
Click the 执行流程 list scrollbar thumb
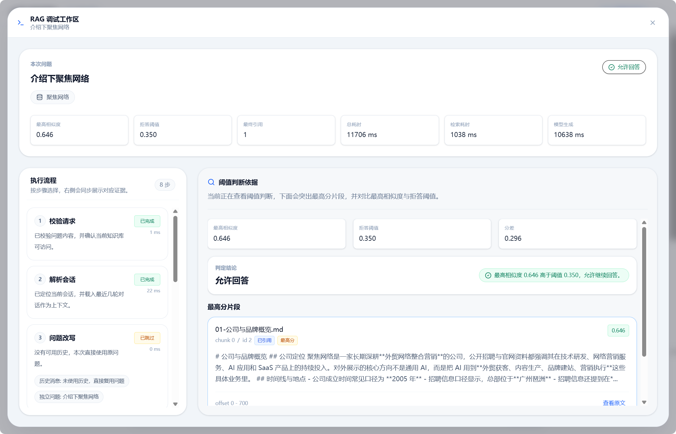pyautogui.click(x=175, y=249)
